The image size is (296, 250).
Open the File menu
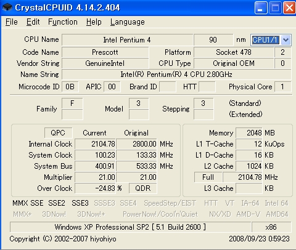[12, 22]
